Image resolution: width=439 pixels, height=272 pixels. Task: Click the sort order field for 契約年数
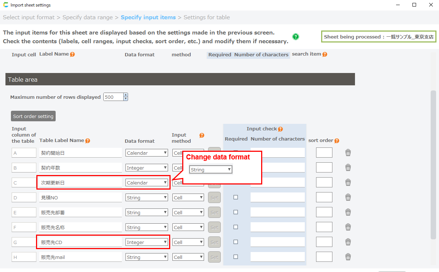pyautogui.click(x=324, y=167)
